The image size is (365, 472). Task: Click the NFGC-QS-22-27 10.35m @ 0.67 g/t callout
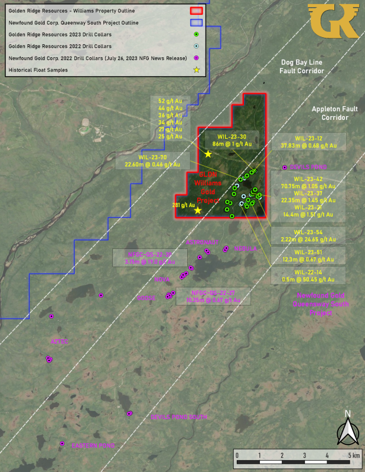[213, 296]
